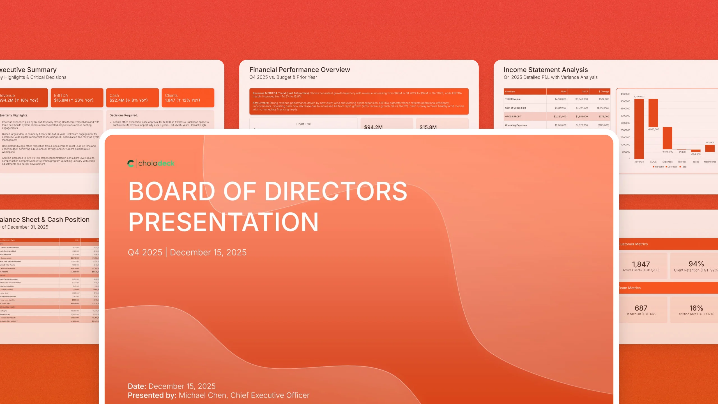This screenshot has width=718, height=404.
Task: Click the 'Key Highlights & Critical Decisions' subtitle
Action: (33, 77)
